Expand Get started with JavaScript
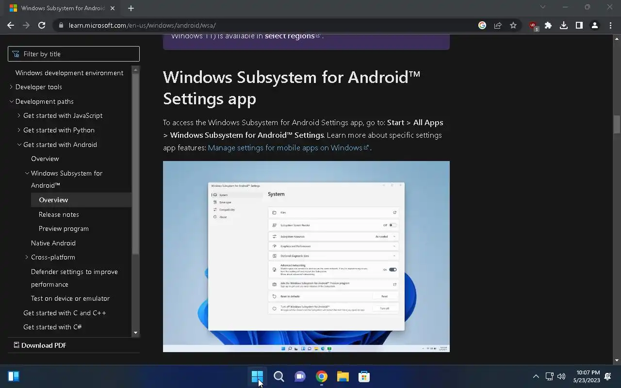Screen dimensions: 621x388 pos(19,115)
